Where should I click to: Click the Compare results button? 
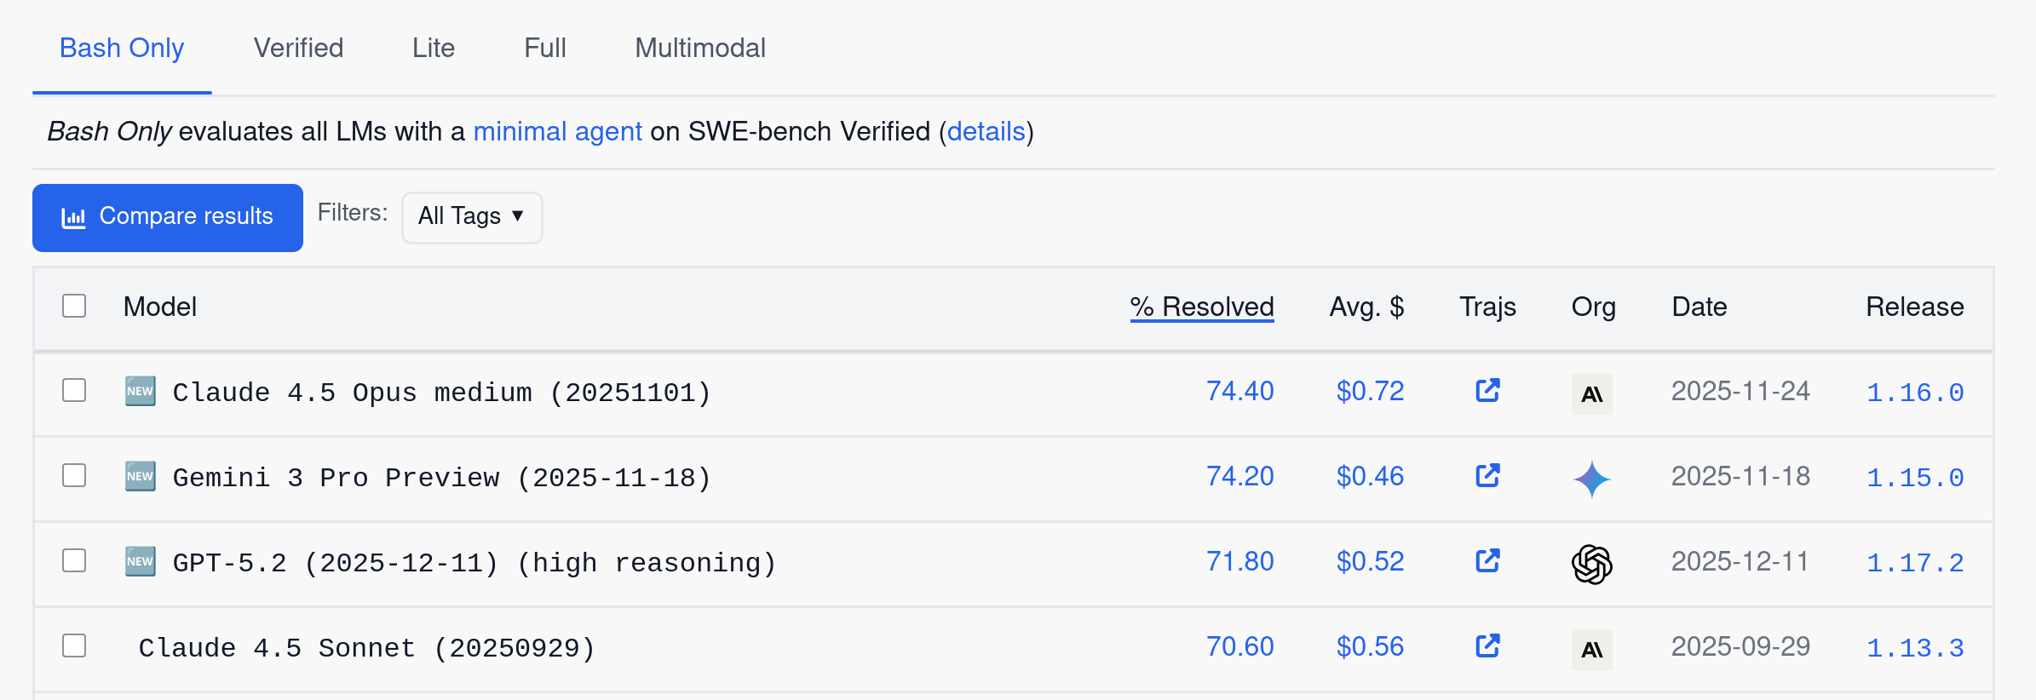pyautogui.click(x=167, y=217)
